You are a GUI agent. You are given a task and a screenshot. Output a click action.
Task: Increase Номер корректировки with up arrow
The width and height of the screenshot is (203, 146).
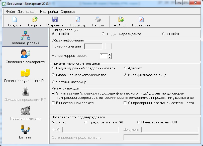tap(110, 55)
